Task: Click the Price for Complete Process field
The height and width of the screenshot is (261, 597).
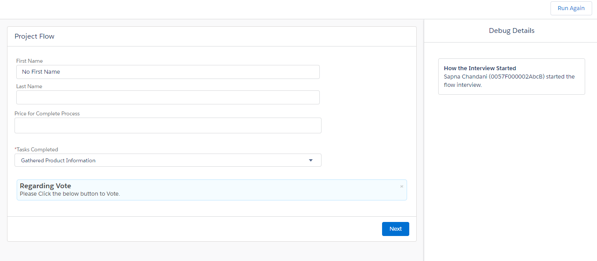Action: [x=168, y=125]
